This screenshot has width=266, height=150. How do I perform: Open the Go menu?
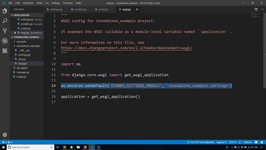coord(47,3)
